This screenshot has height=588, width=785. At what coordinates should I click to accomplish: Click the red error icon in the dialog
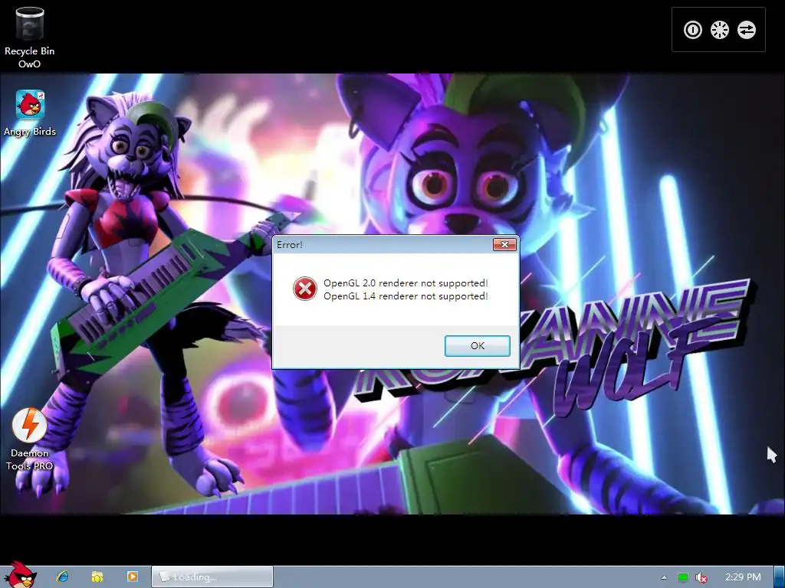click(305, 289)
